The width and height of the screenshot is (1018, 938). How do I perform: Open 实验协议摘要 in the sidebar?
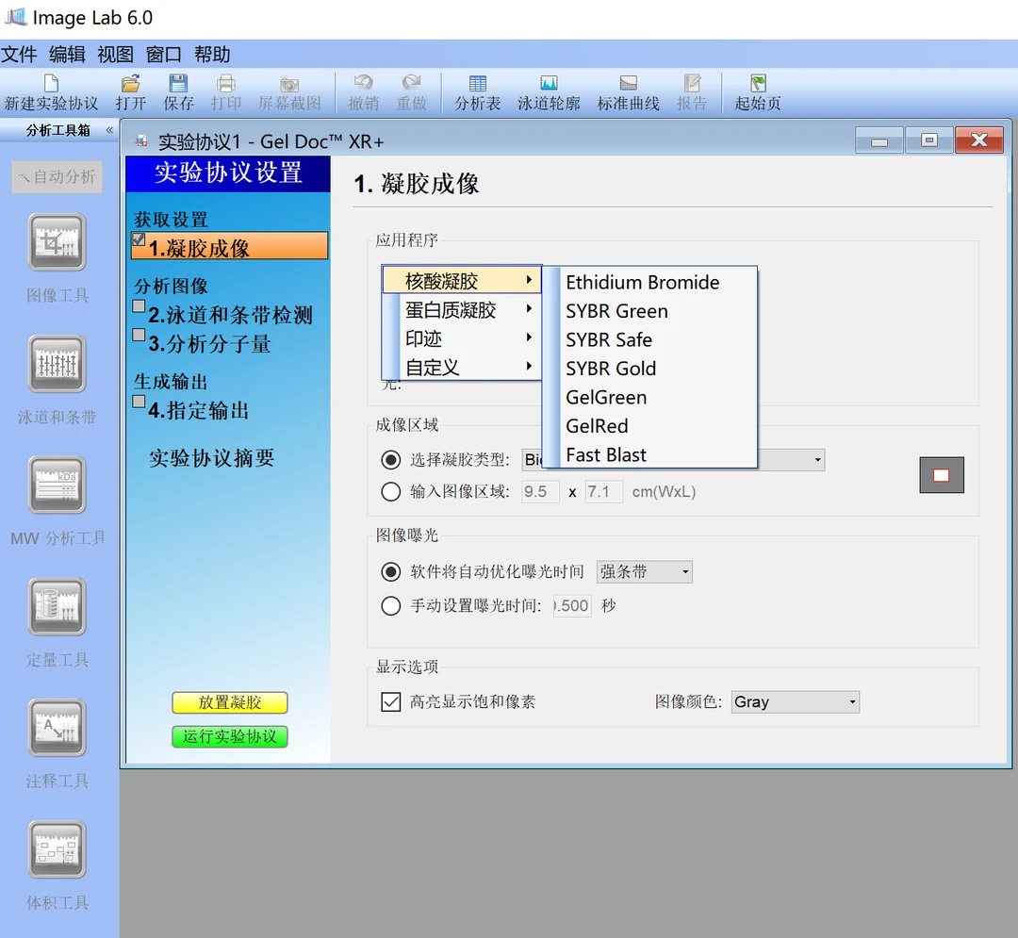[212, 457]
